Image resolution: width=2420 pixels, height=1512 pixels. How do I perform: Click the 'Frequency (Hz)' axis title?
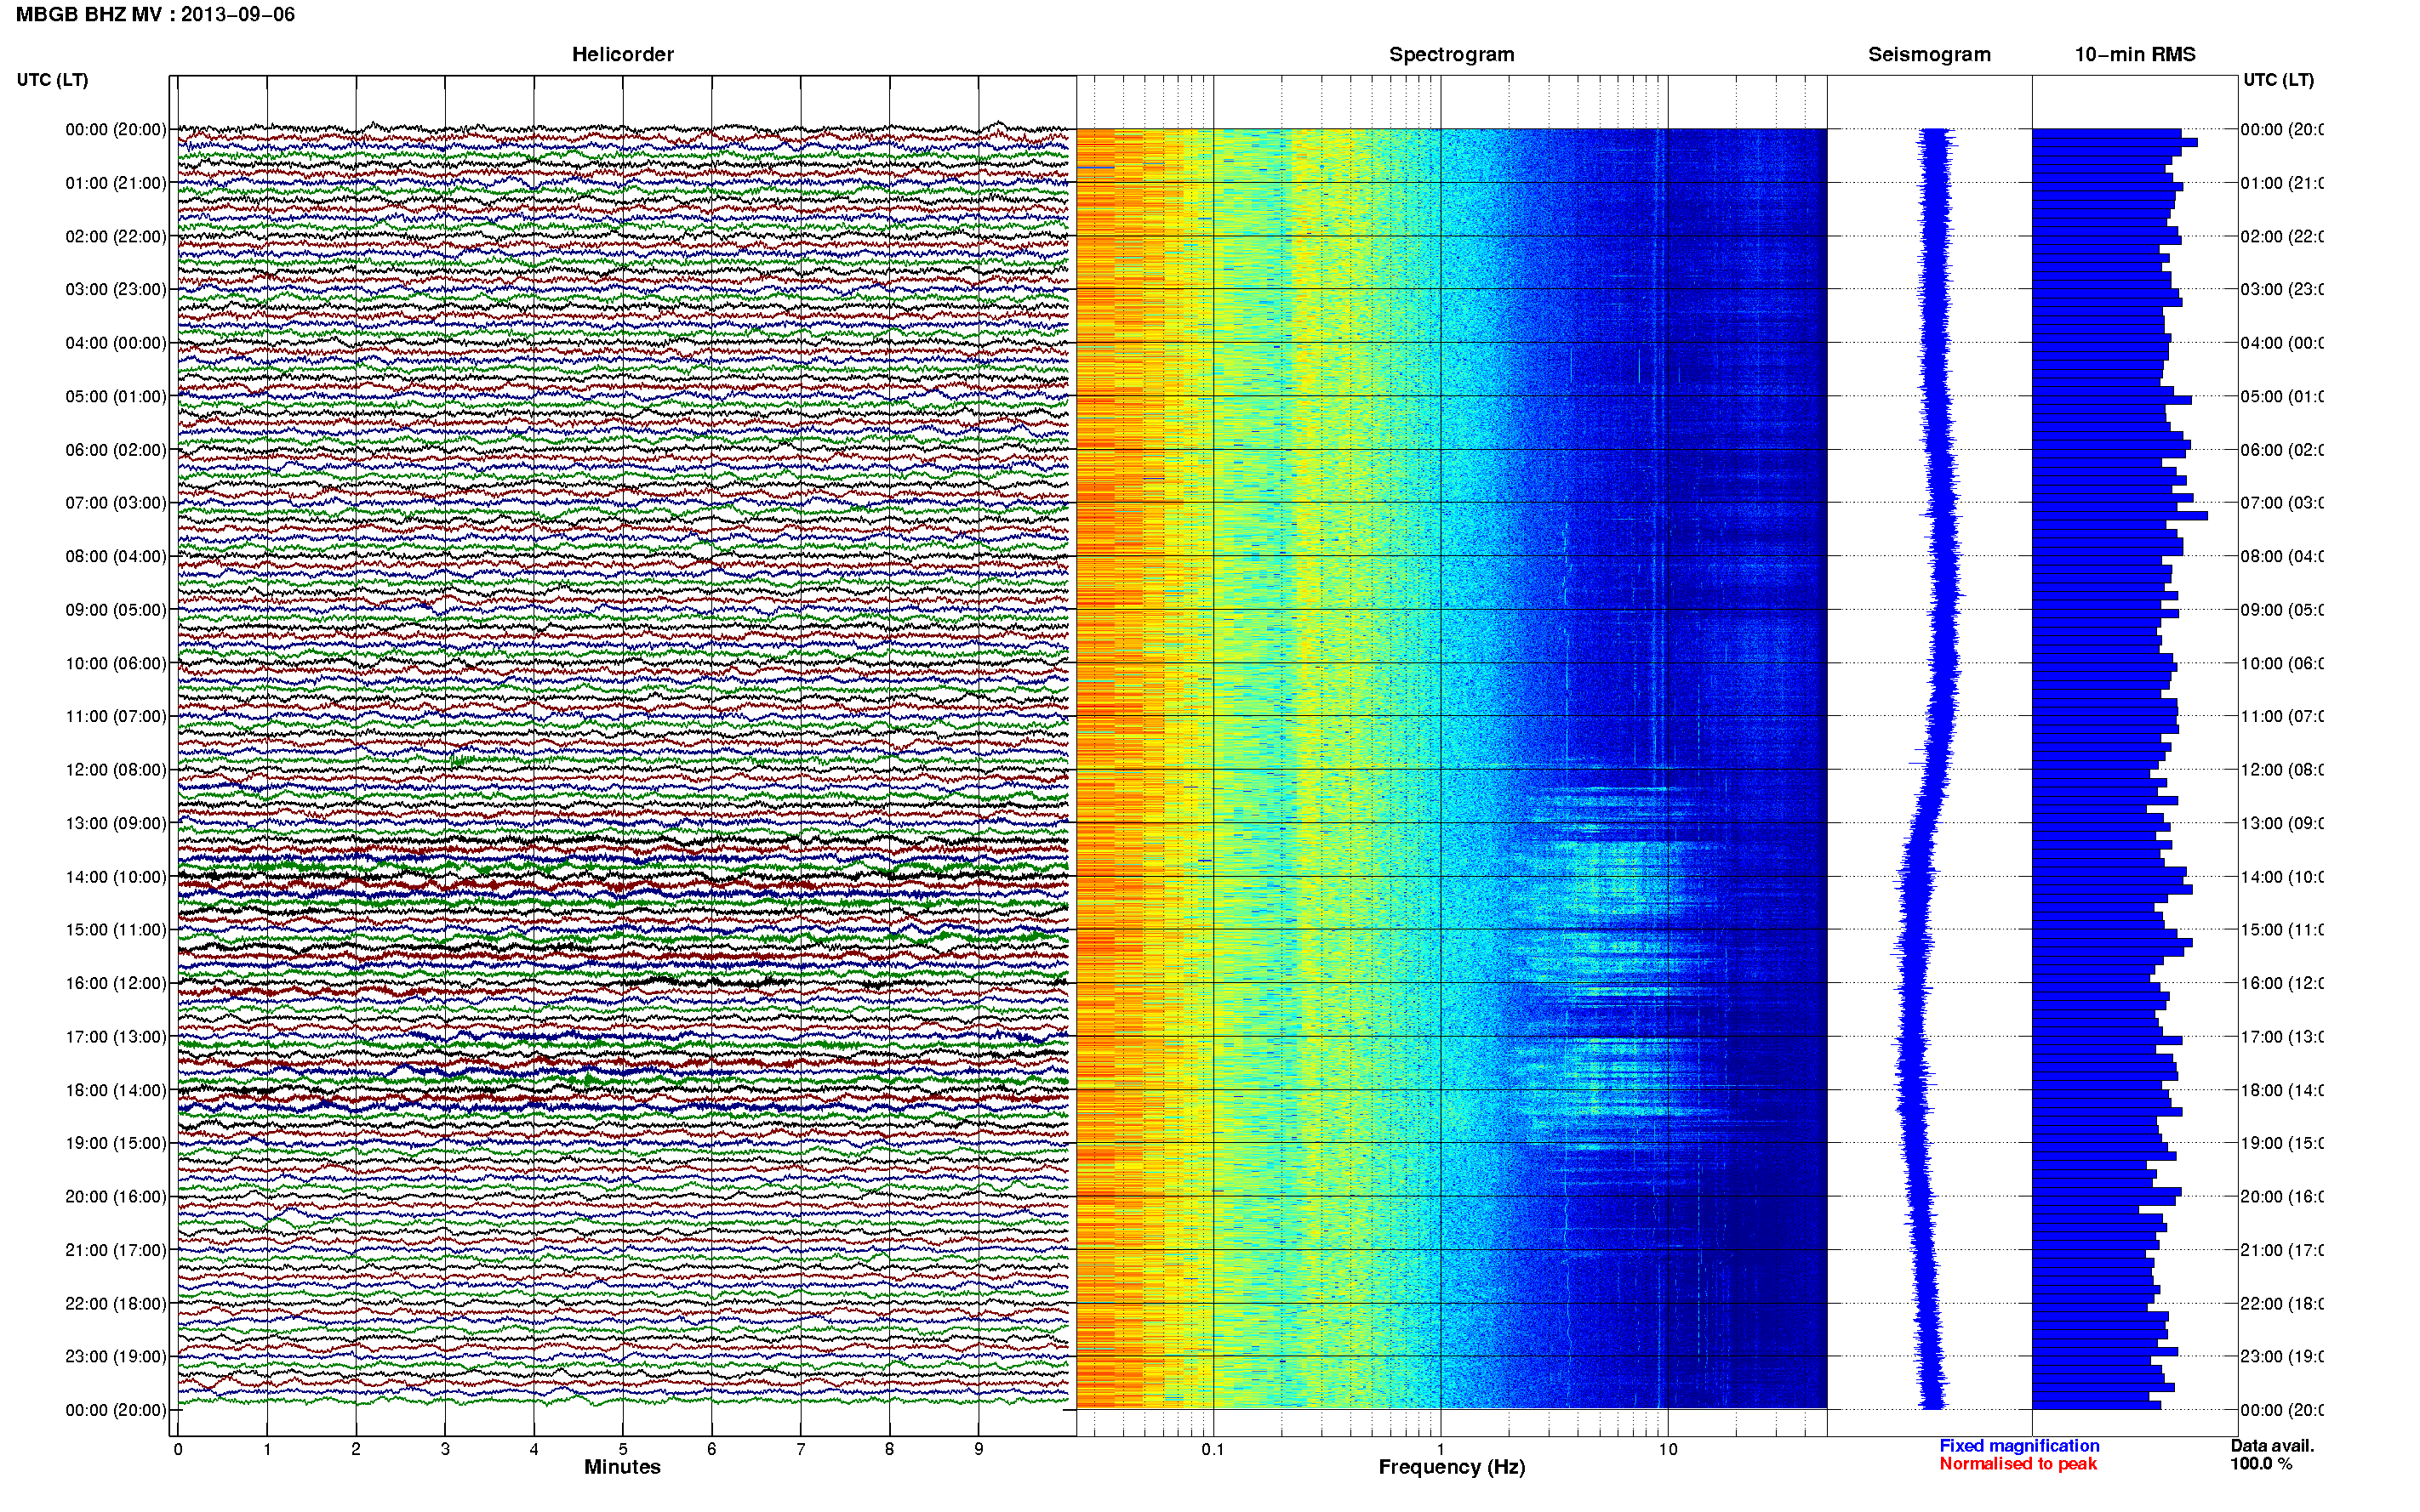(x=1452, y=1468)
